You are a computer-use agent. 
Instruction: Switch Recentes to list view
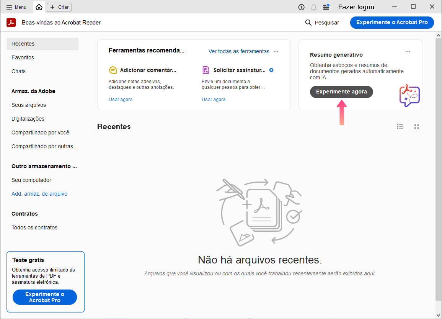(x=400, y=126)
